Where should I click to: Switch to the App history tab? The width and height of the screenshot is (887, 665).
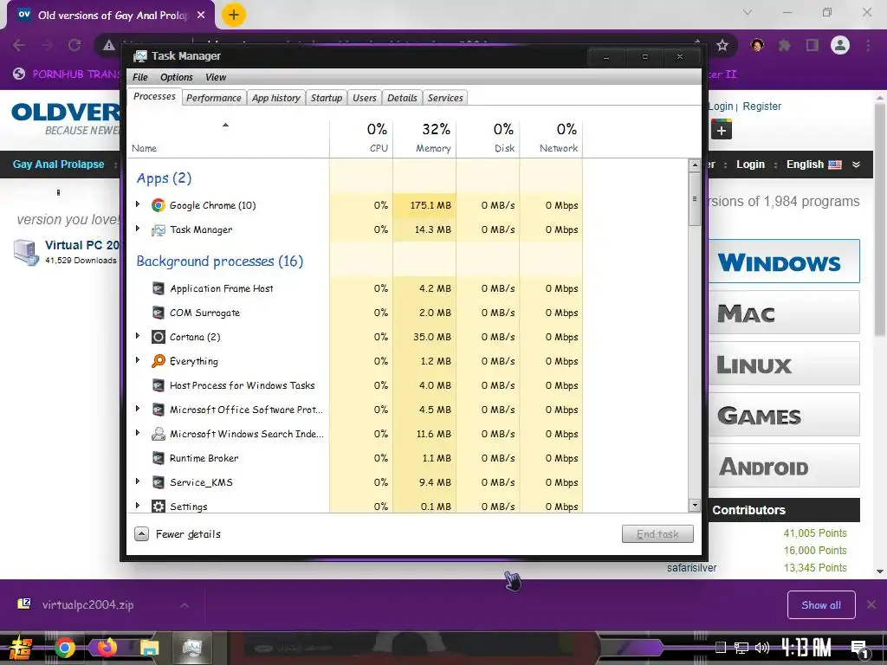(x=276, y=98)
